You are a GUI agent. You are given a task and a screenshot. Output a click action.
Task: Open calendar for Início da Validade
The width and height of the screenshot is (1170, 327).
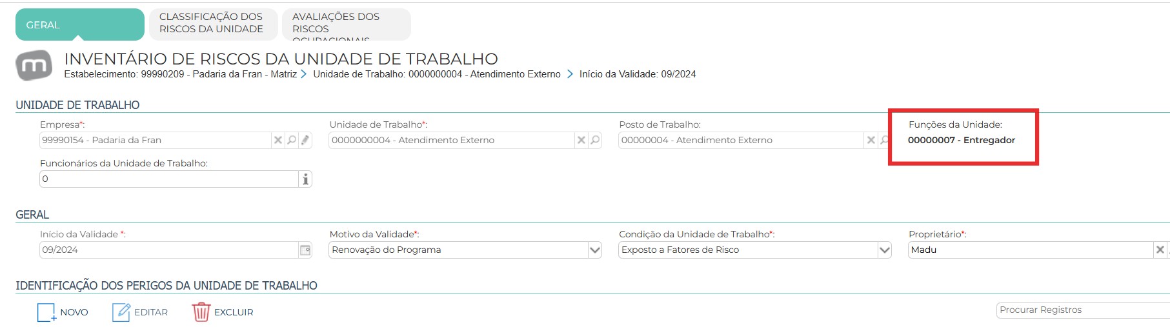(305, 250)
